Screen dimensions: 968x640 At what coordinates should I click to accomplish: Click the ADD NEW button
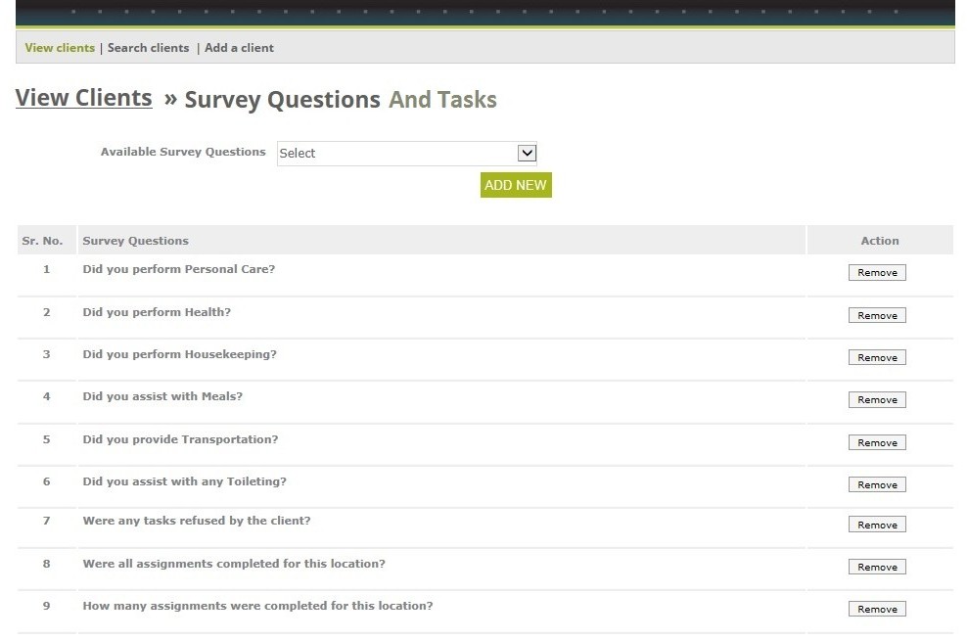(516, 185)
